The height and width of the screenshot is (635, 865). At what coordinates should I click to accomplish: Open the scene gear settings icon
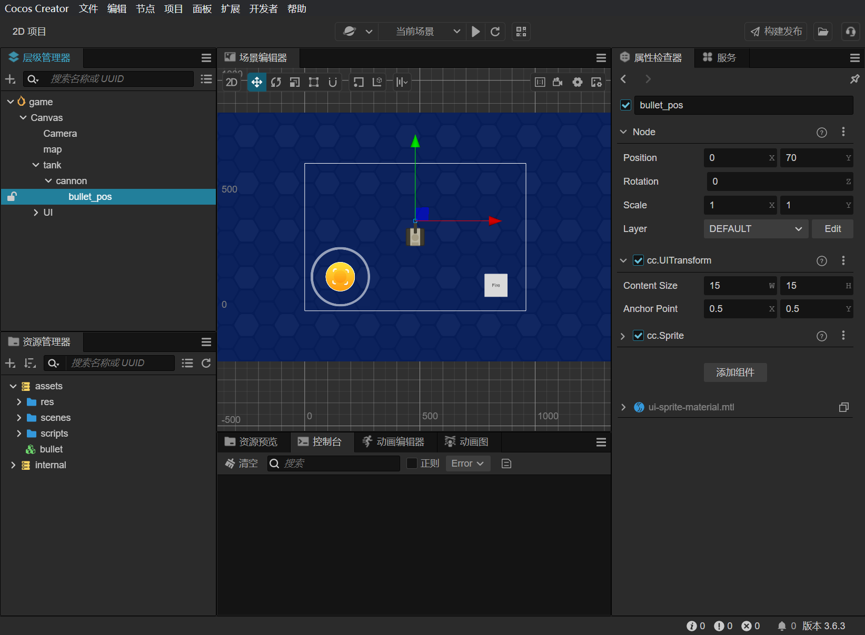point(578,82)
